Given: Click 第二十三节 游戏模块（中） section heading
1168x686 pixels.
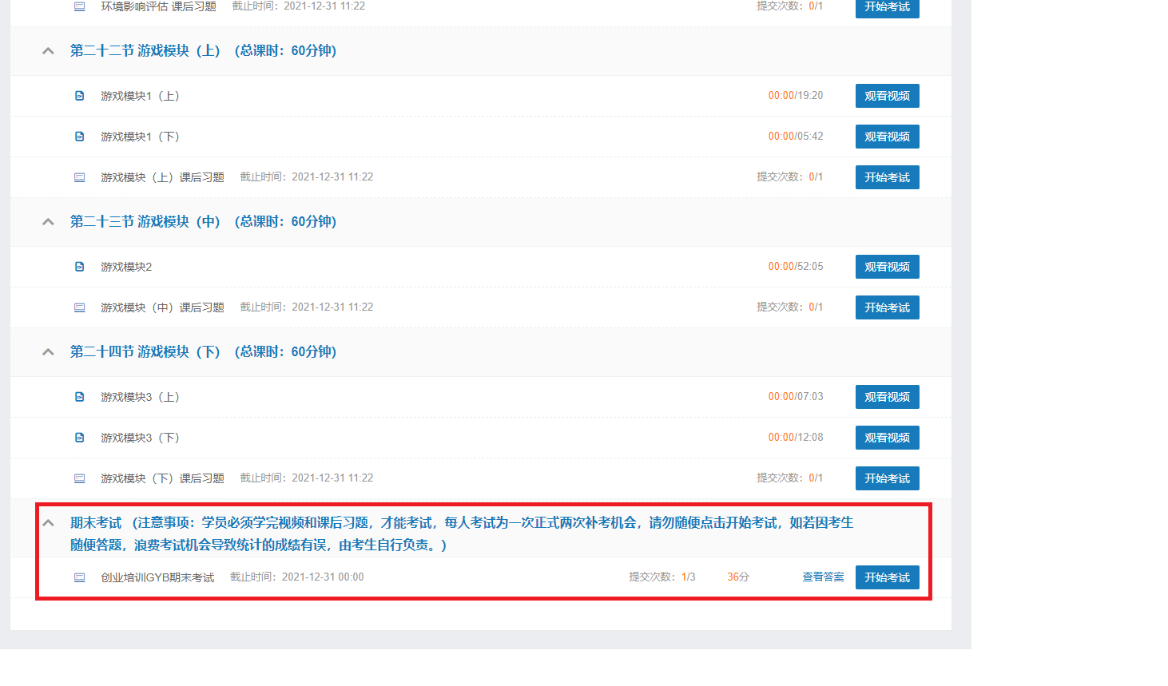Looking at the screenshot, I should tap(203, 222).
